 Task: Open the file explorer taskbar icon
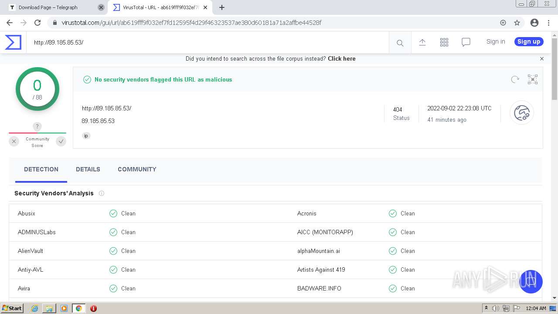click(x=49, y=308)
